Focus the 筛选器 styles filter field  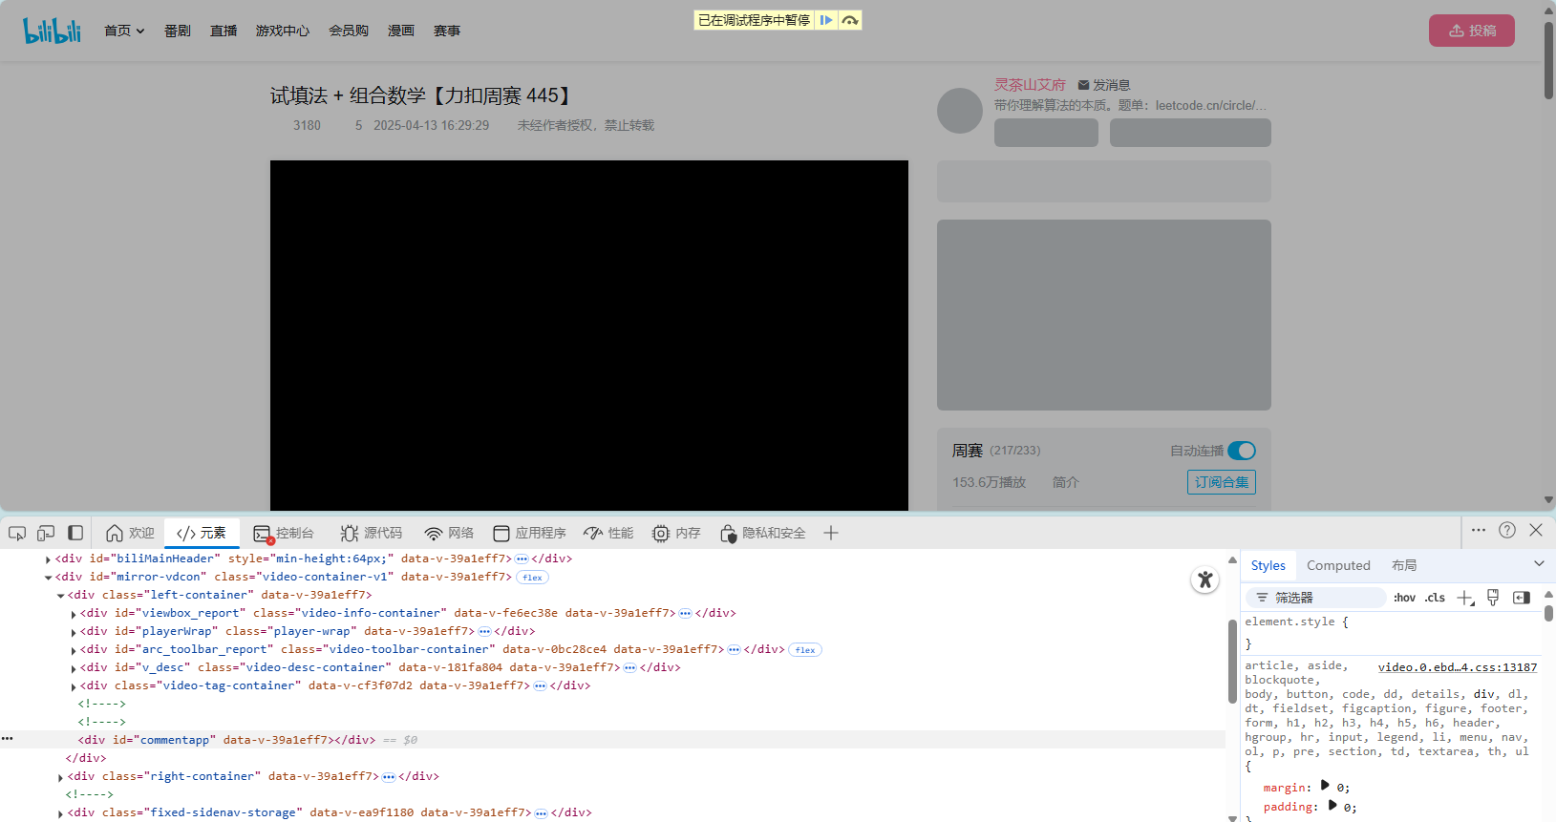tap(1315, 598)
